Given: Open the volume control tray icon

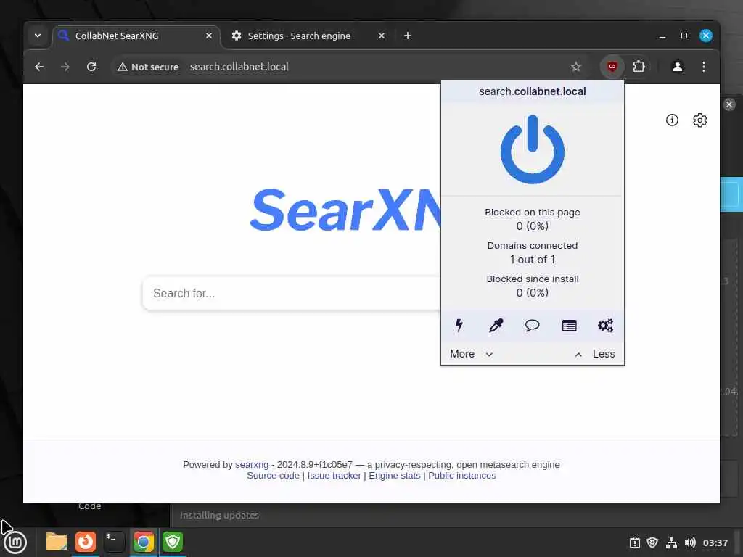Looking at the screenshot, I should point(691,542).
